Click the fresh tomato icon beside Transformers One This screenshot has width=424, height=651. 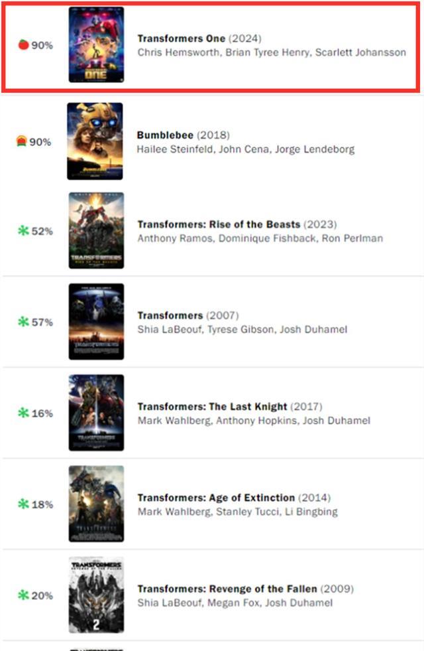(x=24, y=44)
